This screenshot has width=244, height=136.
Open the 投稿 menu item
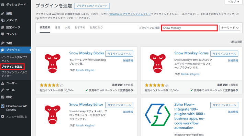coord(9,13)
